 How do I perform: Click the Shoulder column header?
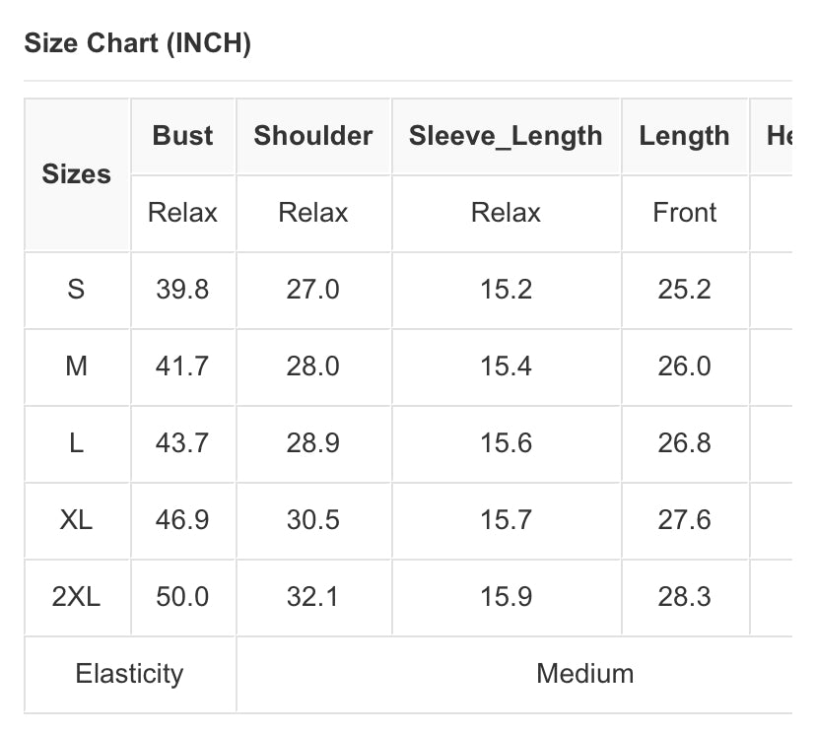coord(313,136)
